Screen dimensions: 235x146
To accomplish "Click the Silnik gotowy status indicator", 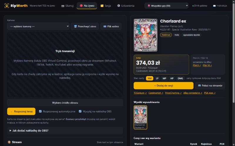I will coord(200,6).
